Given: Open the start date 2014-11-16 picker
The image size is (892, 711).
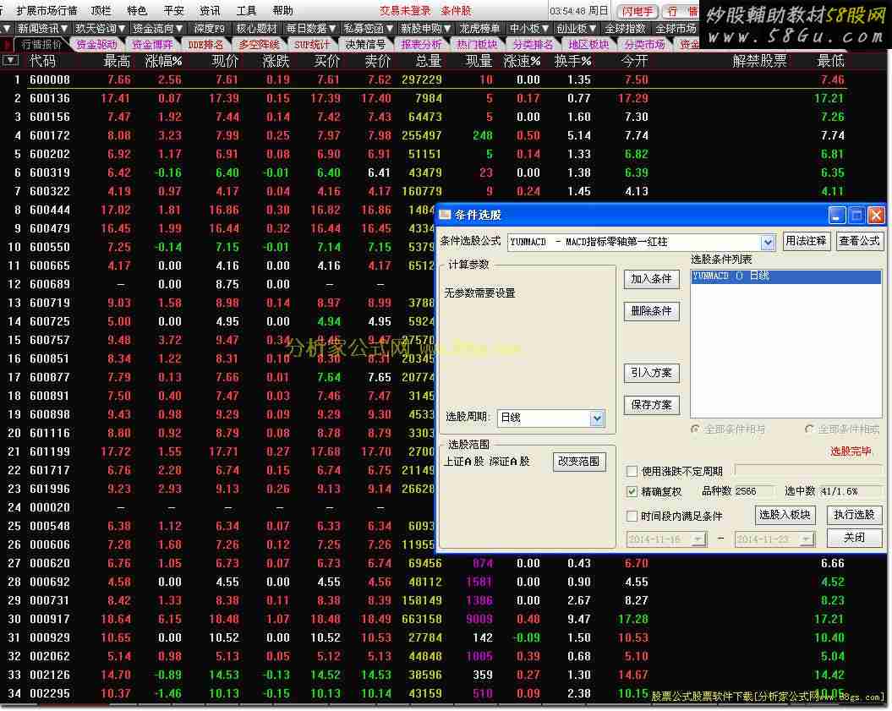Looking at the screenshot, I should tap(698, 539).
